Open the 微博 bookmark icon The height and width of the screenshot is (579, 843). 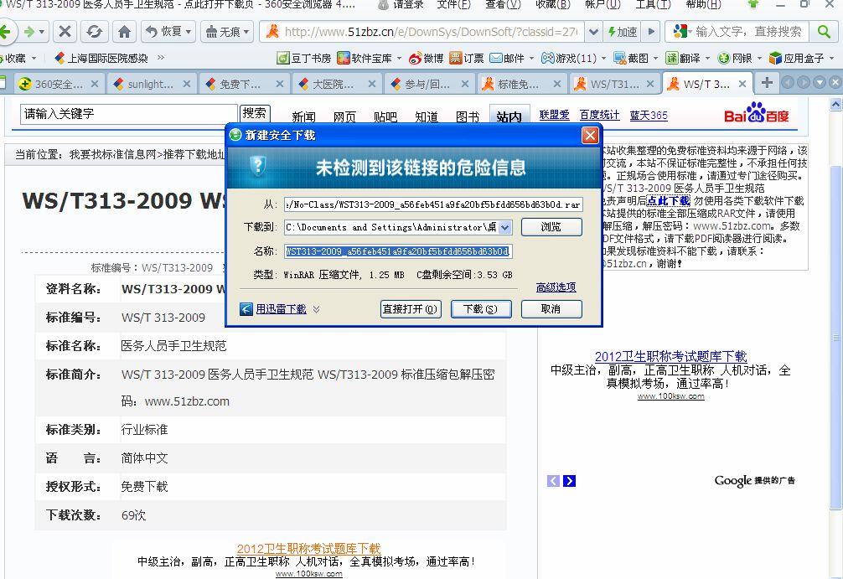pos(415,59)
